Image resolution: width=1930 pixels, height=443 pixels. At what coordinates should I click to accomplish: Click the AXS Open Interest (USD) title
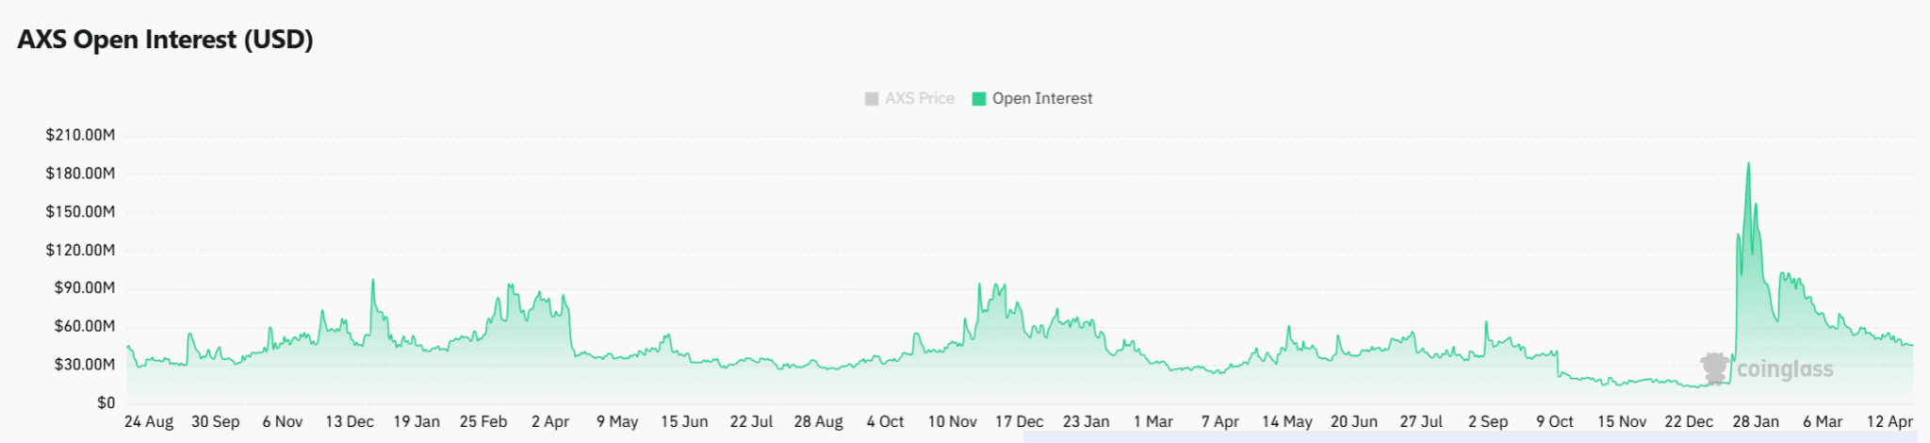pos(166,40)
